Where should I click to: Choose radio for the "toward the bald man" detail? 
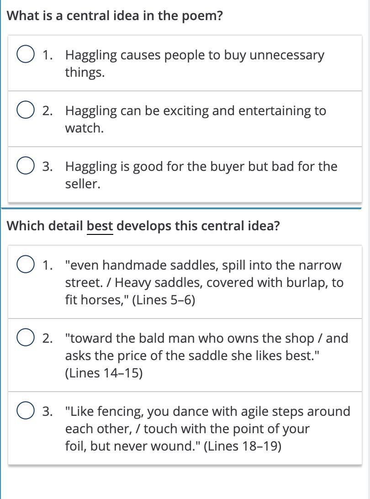[26, 338]
